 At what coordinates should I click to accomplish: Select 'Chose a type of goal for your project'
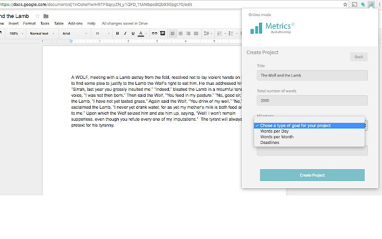point(309,125)
